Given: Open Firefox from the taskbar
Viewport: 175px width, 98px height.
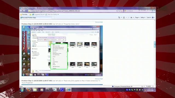Looking at the screenshot, I should click(x=28, y=90).
